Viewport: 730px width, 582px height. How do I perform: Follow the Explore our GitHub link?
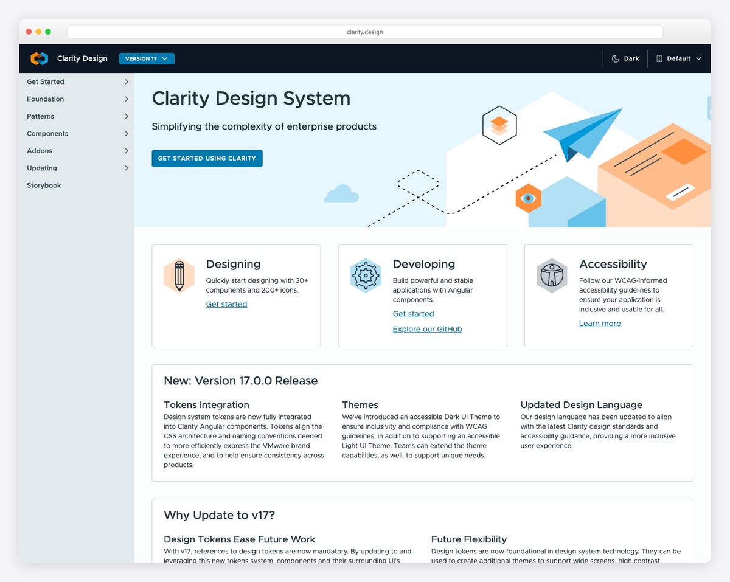(x=427, y=329)
